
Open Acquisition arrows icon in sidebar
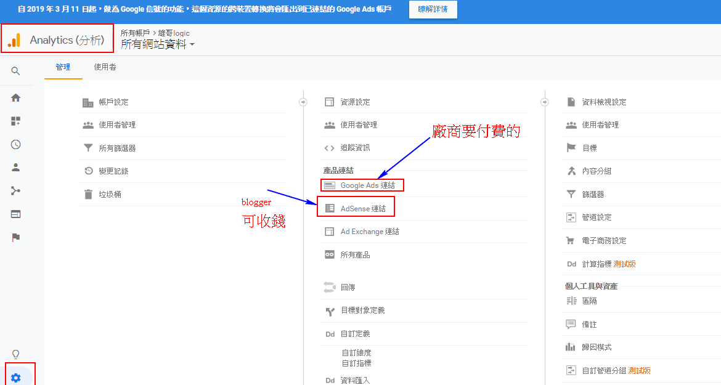pos(15,191)
